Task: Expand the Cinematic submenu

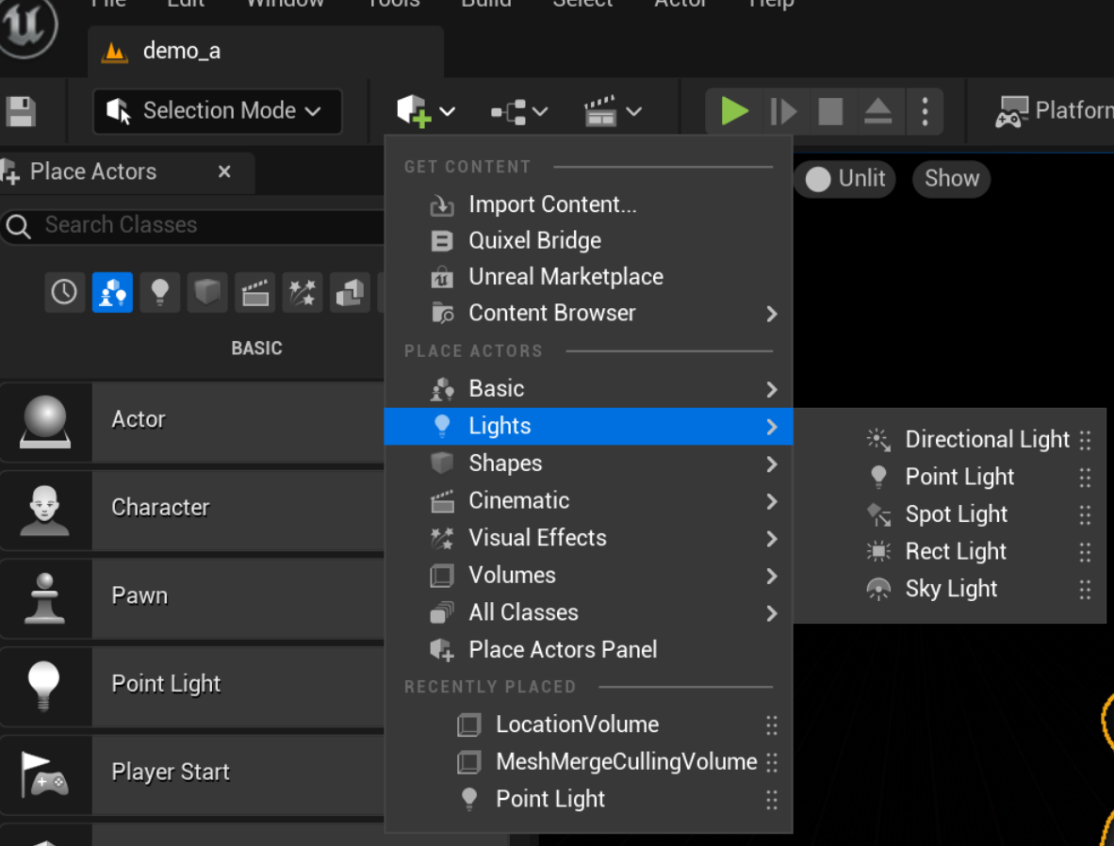Action: [588, 501]
